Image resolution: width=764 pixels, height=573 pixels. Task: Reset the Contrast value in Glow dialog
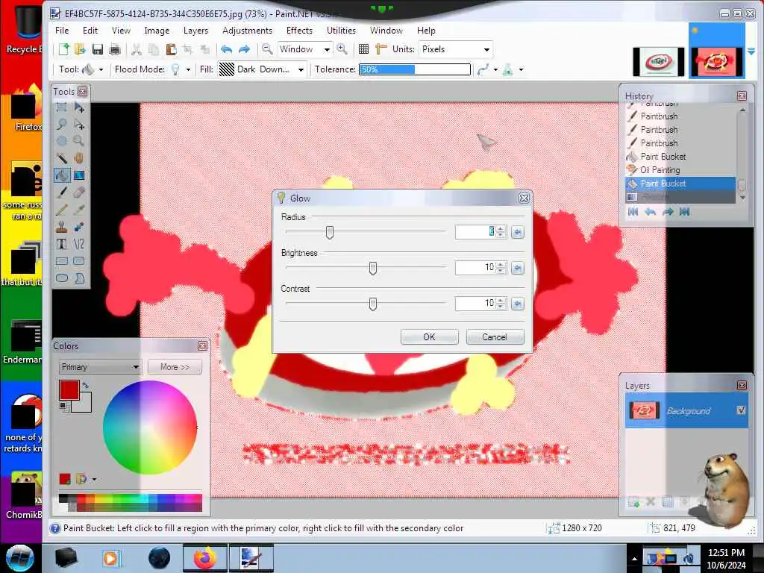pos(518,304)
